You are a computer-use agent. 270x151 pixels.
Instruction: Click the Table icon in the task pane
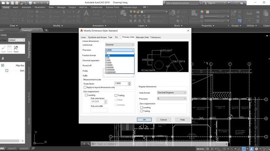click(9, 49)
